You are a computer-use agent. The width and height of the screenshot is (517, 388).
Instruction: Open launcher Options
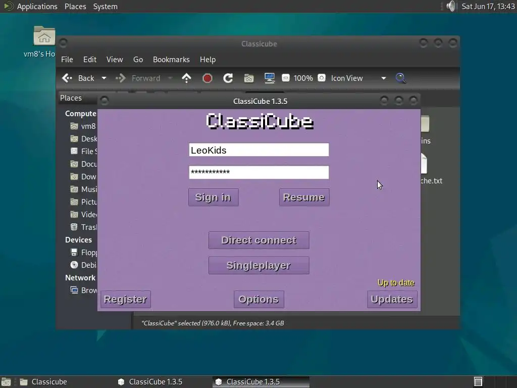click(x=259, y=299)
